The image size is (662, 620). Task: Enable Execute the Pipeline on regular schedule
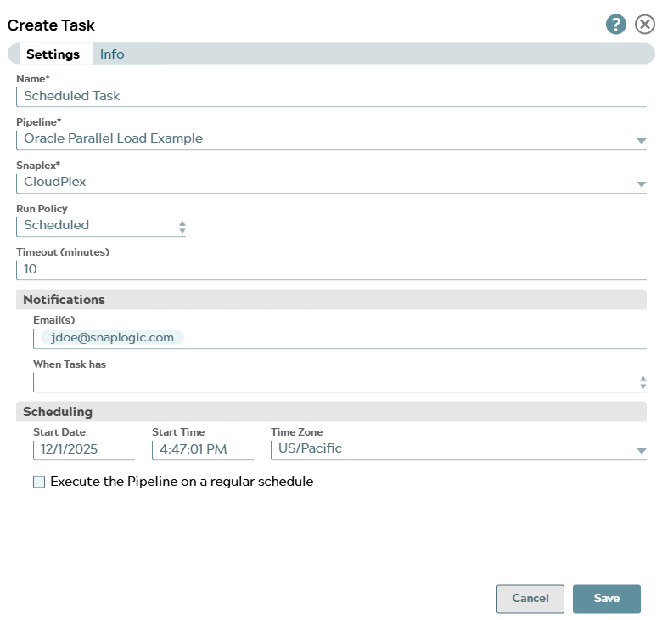pos(39,482)
